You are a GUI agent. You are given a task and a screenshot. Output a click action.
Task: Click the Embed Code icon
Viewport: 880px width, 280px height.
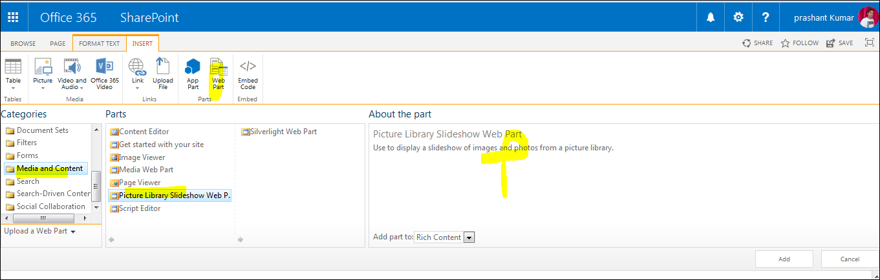248,74
